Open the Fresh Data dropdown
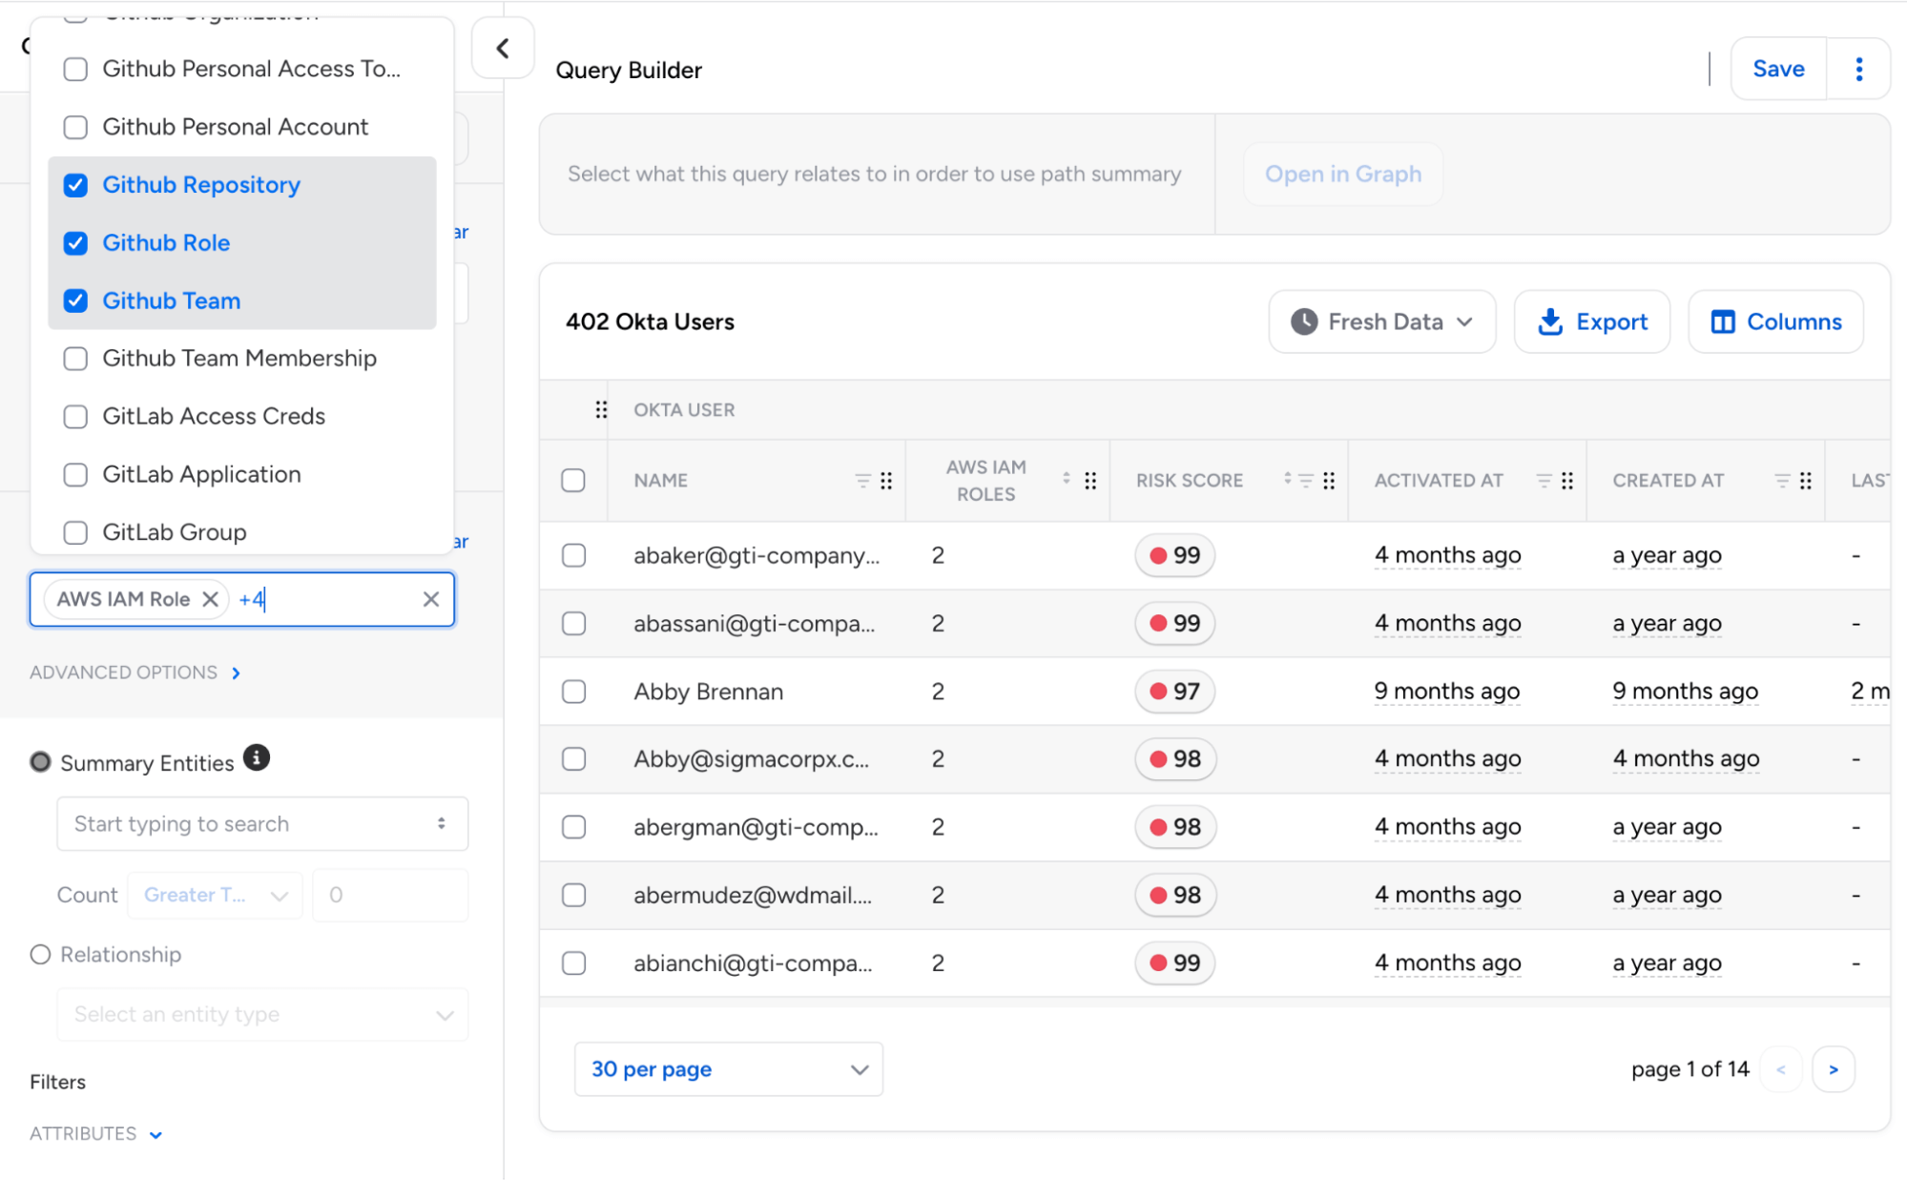The width and height of the screenshot is (1907, 1180). [x=1381, y=322]
